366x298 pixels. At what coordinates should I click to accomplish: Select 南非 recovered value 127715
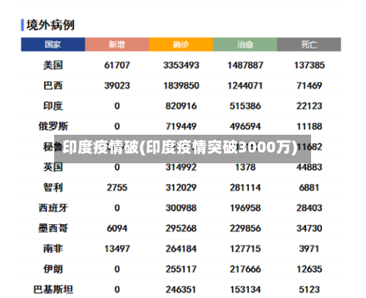point(245,249)
